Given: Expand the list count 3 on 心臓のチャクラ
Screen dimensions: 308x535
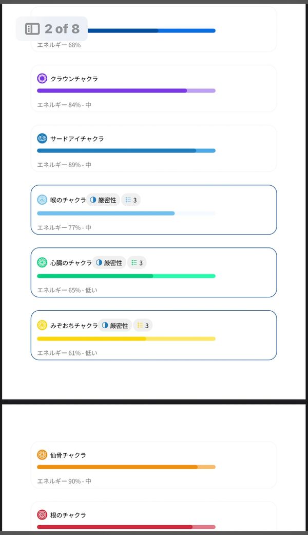Looking at the screenshot, I should 137,262.
